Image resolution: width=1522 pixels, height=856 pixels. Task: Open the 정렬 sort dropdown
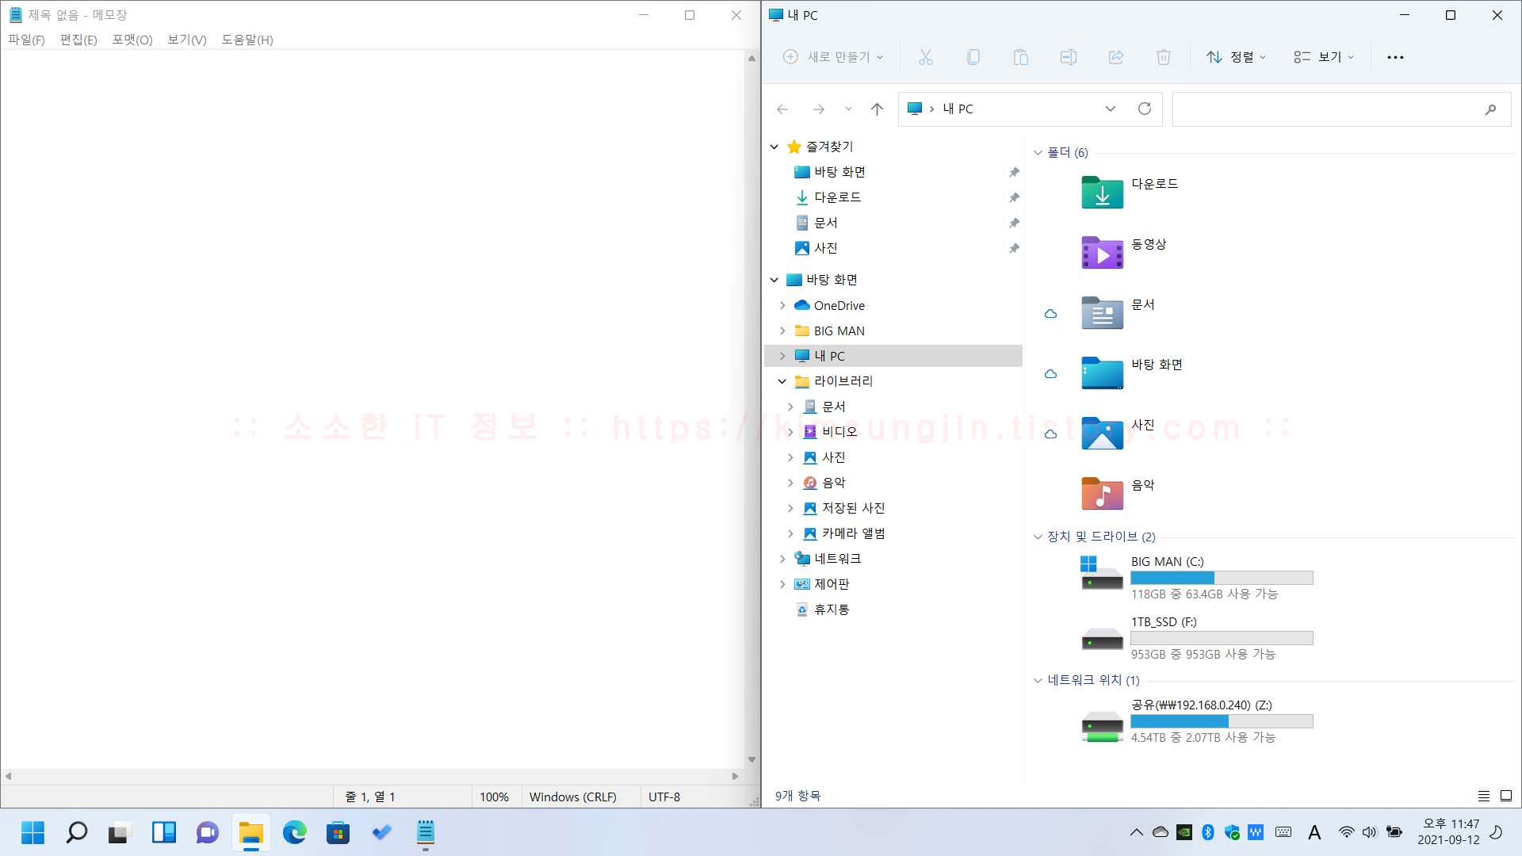pyautogui.click(x=1236, y=57)
